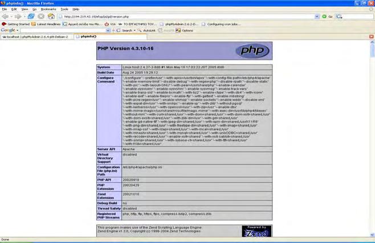This screenshot has width=375, height=243.
Task: Open the Google logo menu dropdown arrow
Action: 17,31
